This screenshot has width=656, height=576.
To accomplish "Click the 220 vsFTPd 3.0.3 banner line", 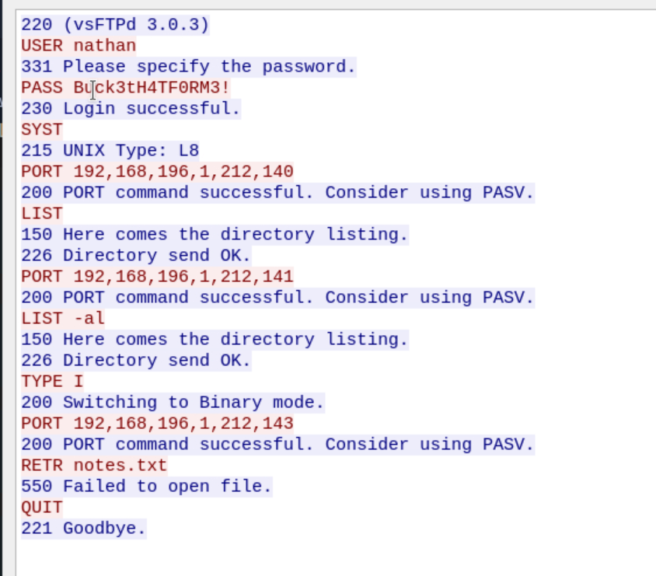I will click(115, 24).
